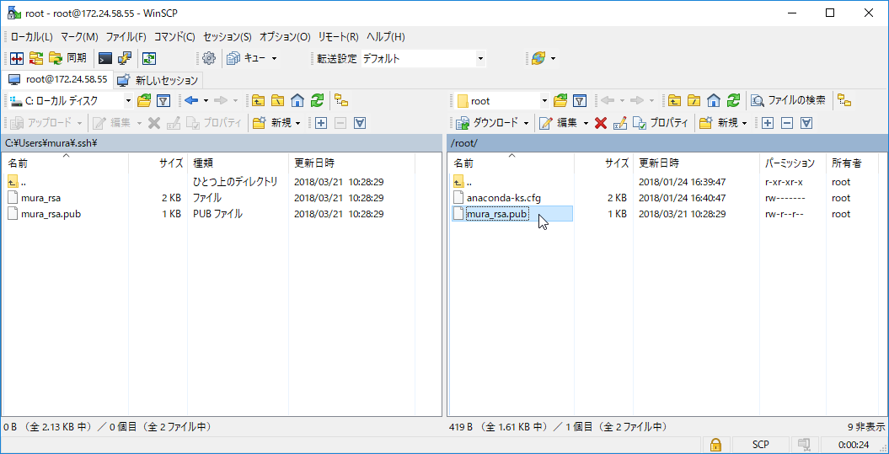Viewport: 889px width, 454px height.
Task: Open ファイル(F) menu
Action: [126, 37]
